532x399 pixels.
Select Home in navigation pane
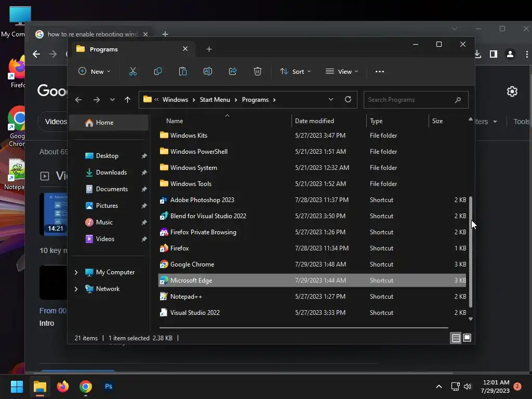click(109, 123)
